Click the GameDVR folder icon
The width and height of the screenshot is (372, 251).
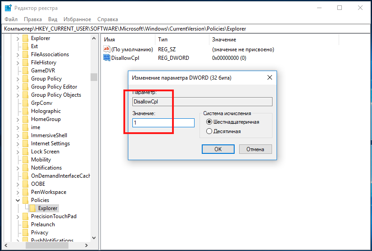point(25,71)
